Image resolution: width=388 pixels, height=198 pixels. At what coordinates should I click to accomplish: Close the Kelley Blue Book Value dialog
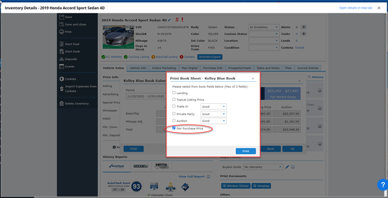pos(300,81)
